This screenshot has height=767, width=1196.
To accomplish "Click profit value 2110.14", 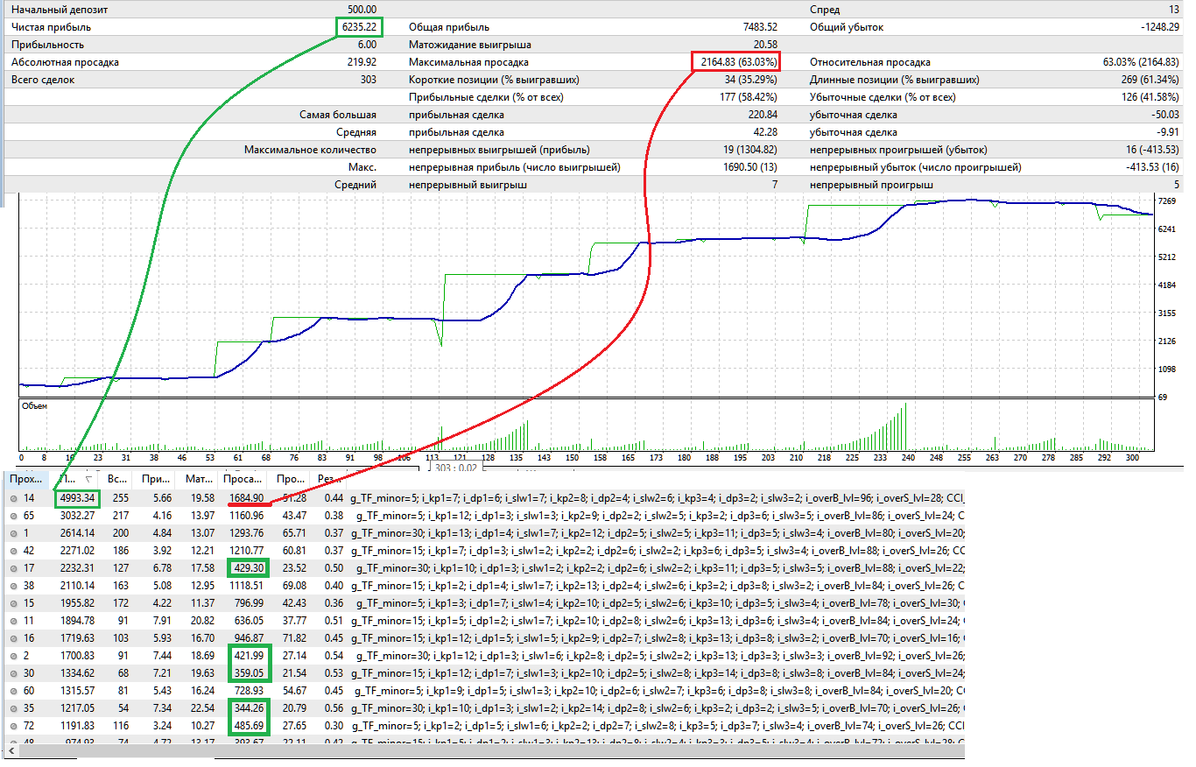I will [x=77, y=585].
